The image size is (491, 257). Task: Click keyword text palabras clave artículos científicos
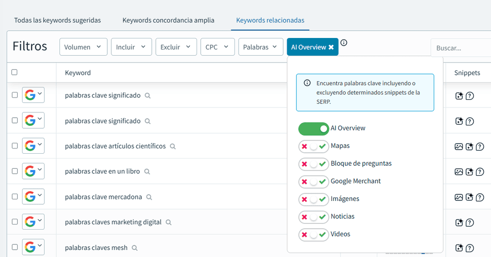click(x=115, y=146)
